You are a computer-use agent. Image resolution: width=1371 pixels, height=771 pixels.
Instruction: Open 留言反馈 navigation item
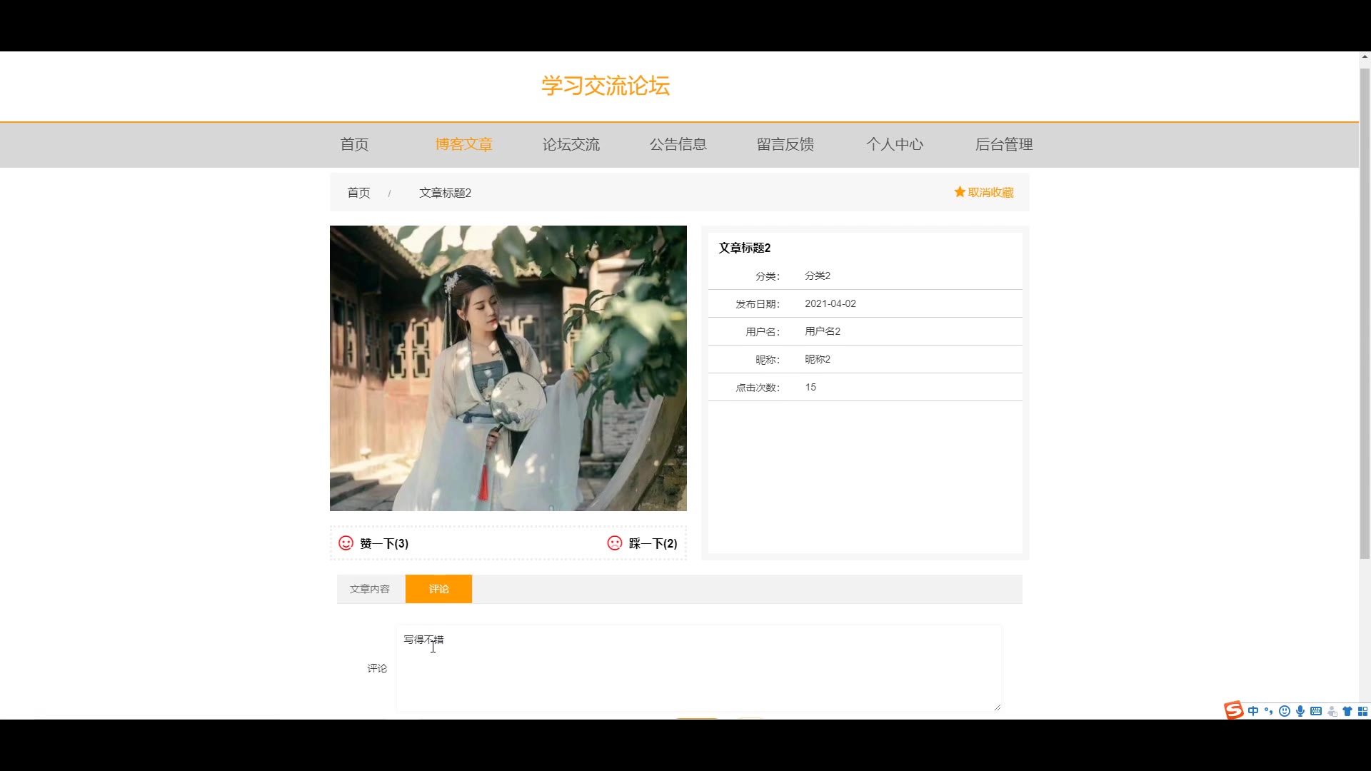tap(785, 144)
